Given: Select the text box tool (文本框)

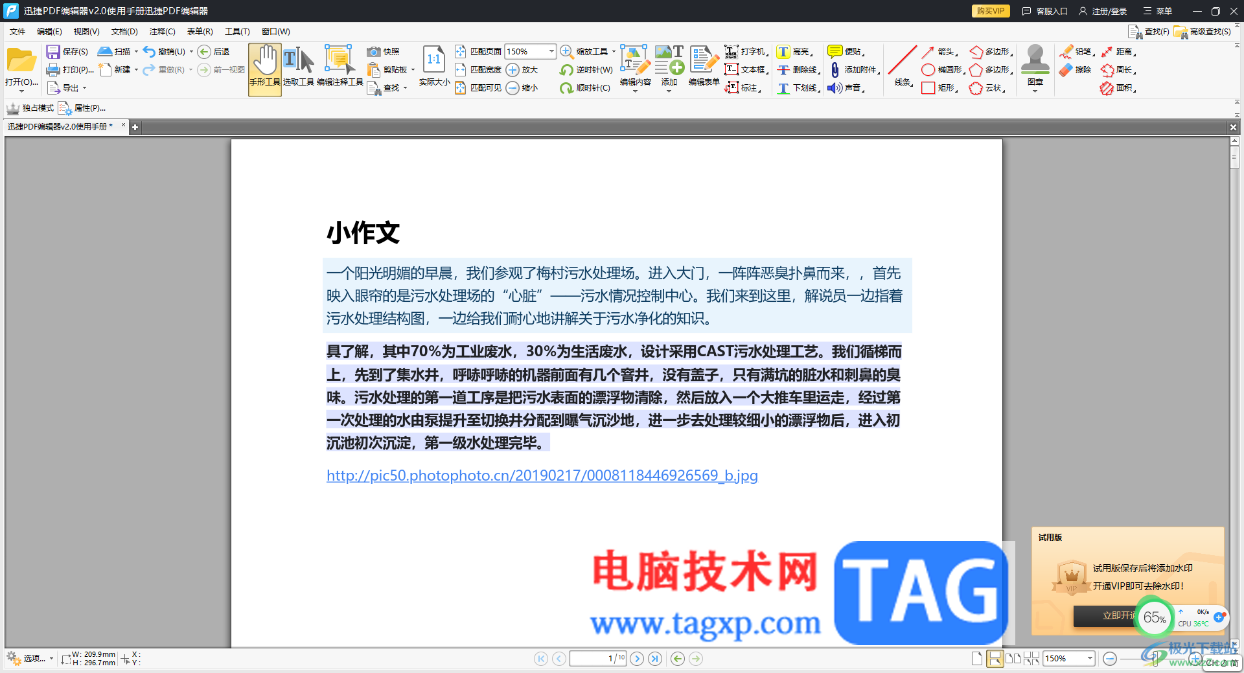Looking at the screenshot, I should [x=746, y=70].
